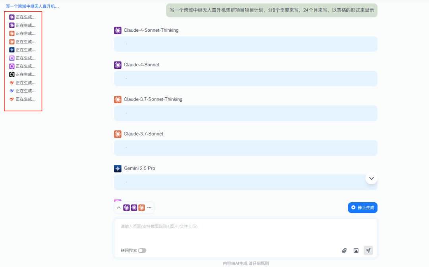Screen dimensions: 429x267
Task: Click the Claude-3.7-Sonnet-Thinking model name
Action: 153,99
